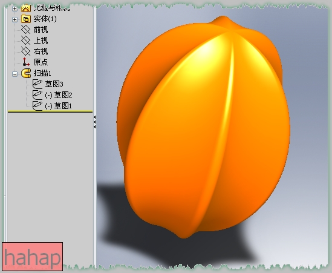The height and width of the screenshot is (273, 332).
Task: Select the (-) 草图1 sketch label
Action: click(x=58, y=105)
